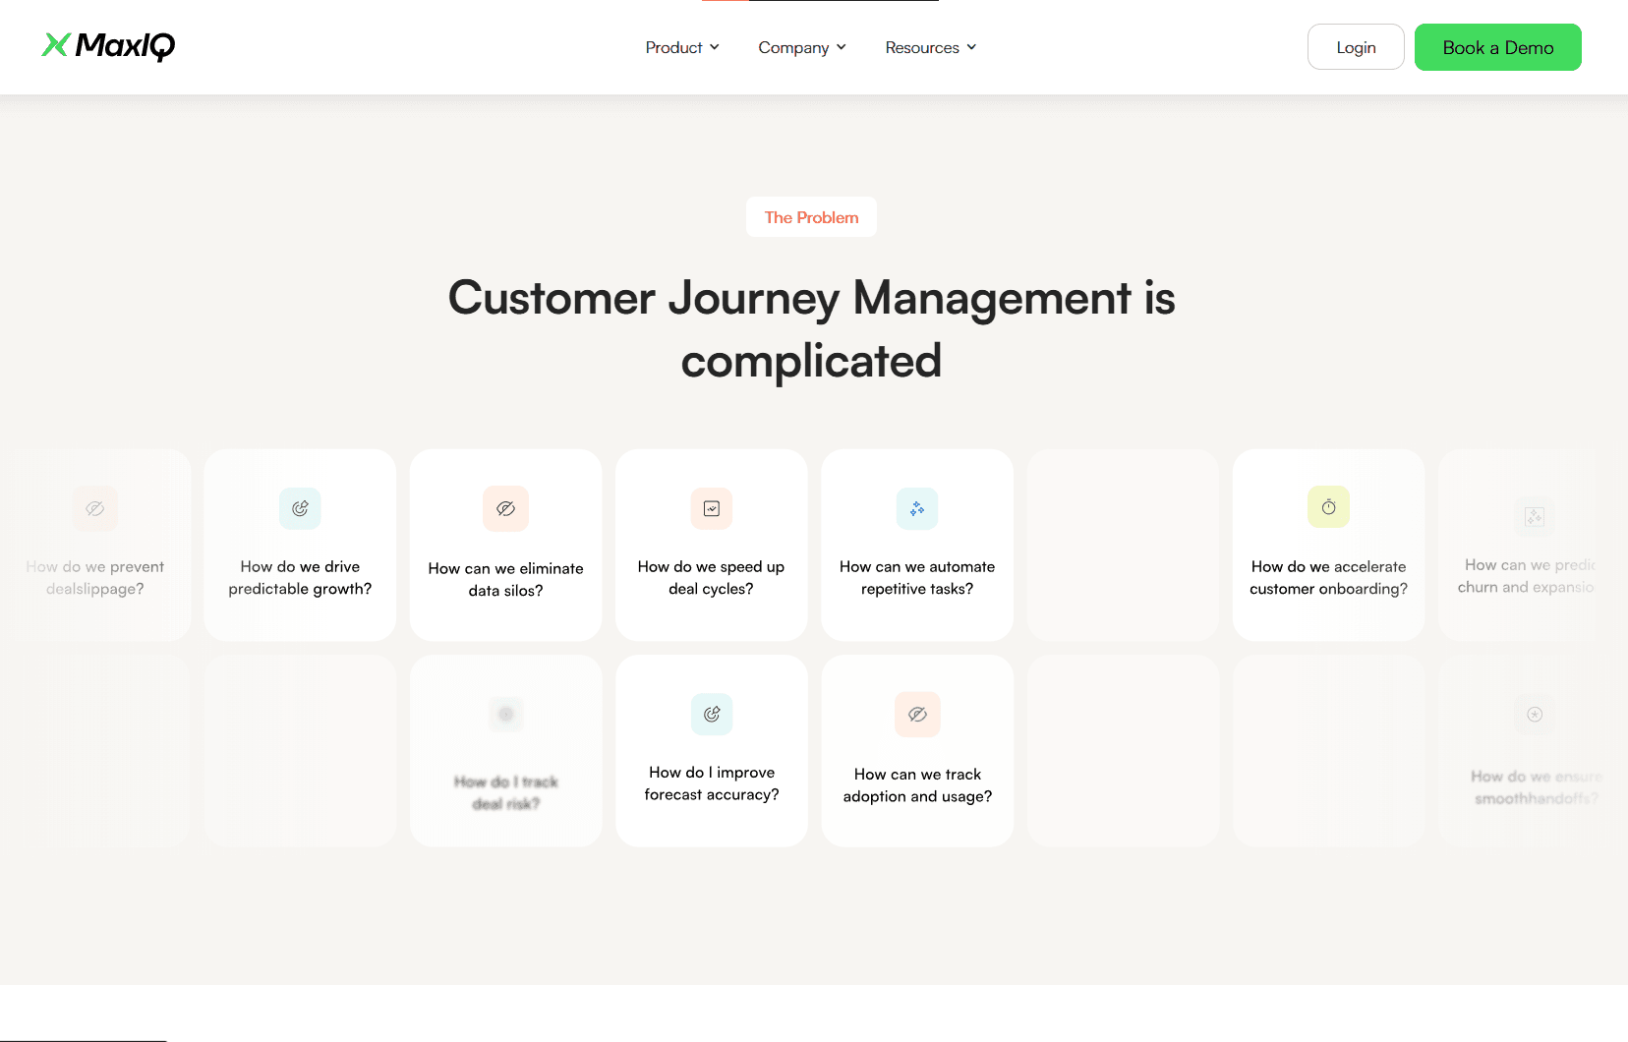Expand the Product chevron arrow
This screenshot has width=1628, height=1042.
pos(715,47)
